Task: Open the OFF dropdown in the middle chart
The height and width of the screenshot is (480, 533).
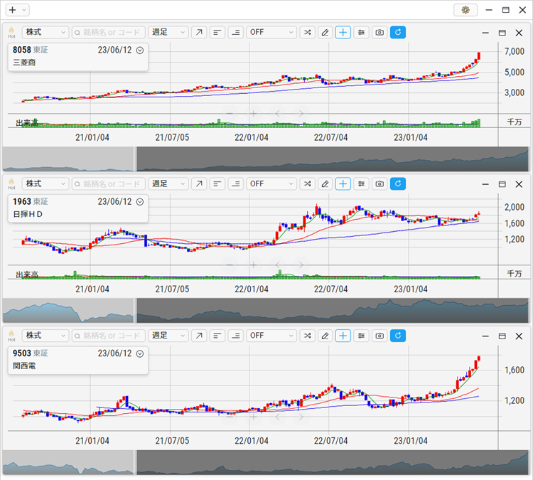Action: 271,183
